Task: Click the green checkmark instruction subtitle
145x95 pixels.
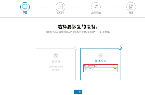Action: click(78, 32)
